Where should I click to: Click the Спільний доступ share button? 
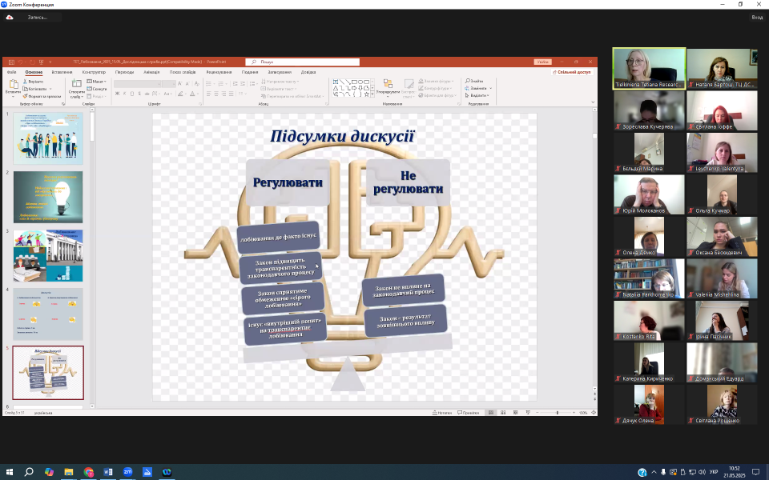pyautogui.click(x=574, y=72)
